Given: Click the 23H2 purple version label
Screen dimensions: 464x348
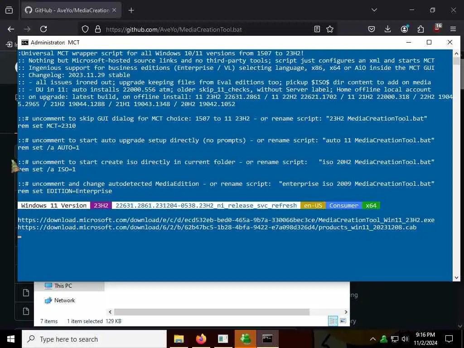Looking at the screenshot, I should (101, 205).
